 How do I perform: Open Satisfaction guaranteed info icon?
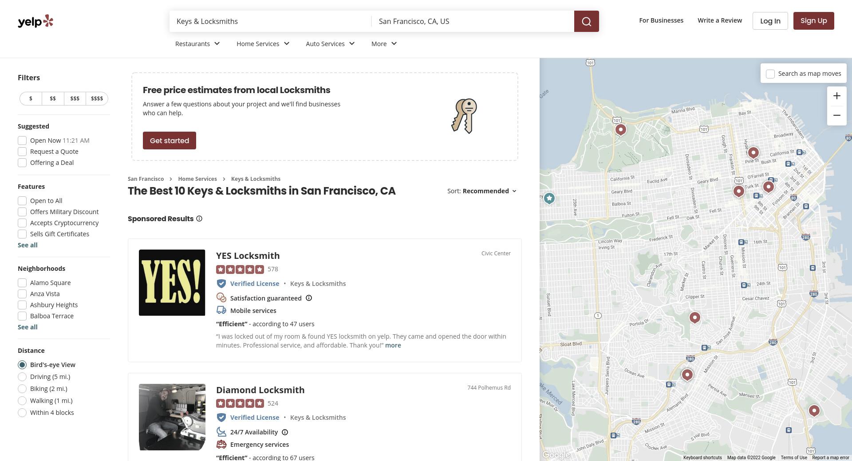tap(309, 298)
